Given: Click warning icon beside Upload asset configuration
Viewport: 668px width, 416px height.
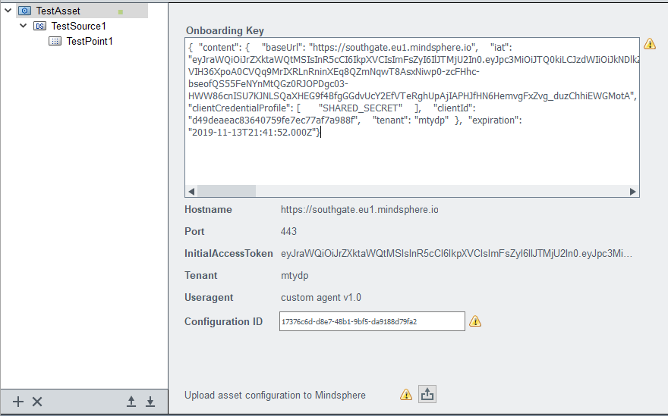Looking at the screenshot, I should pos(406,395).
